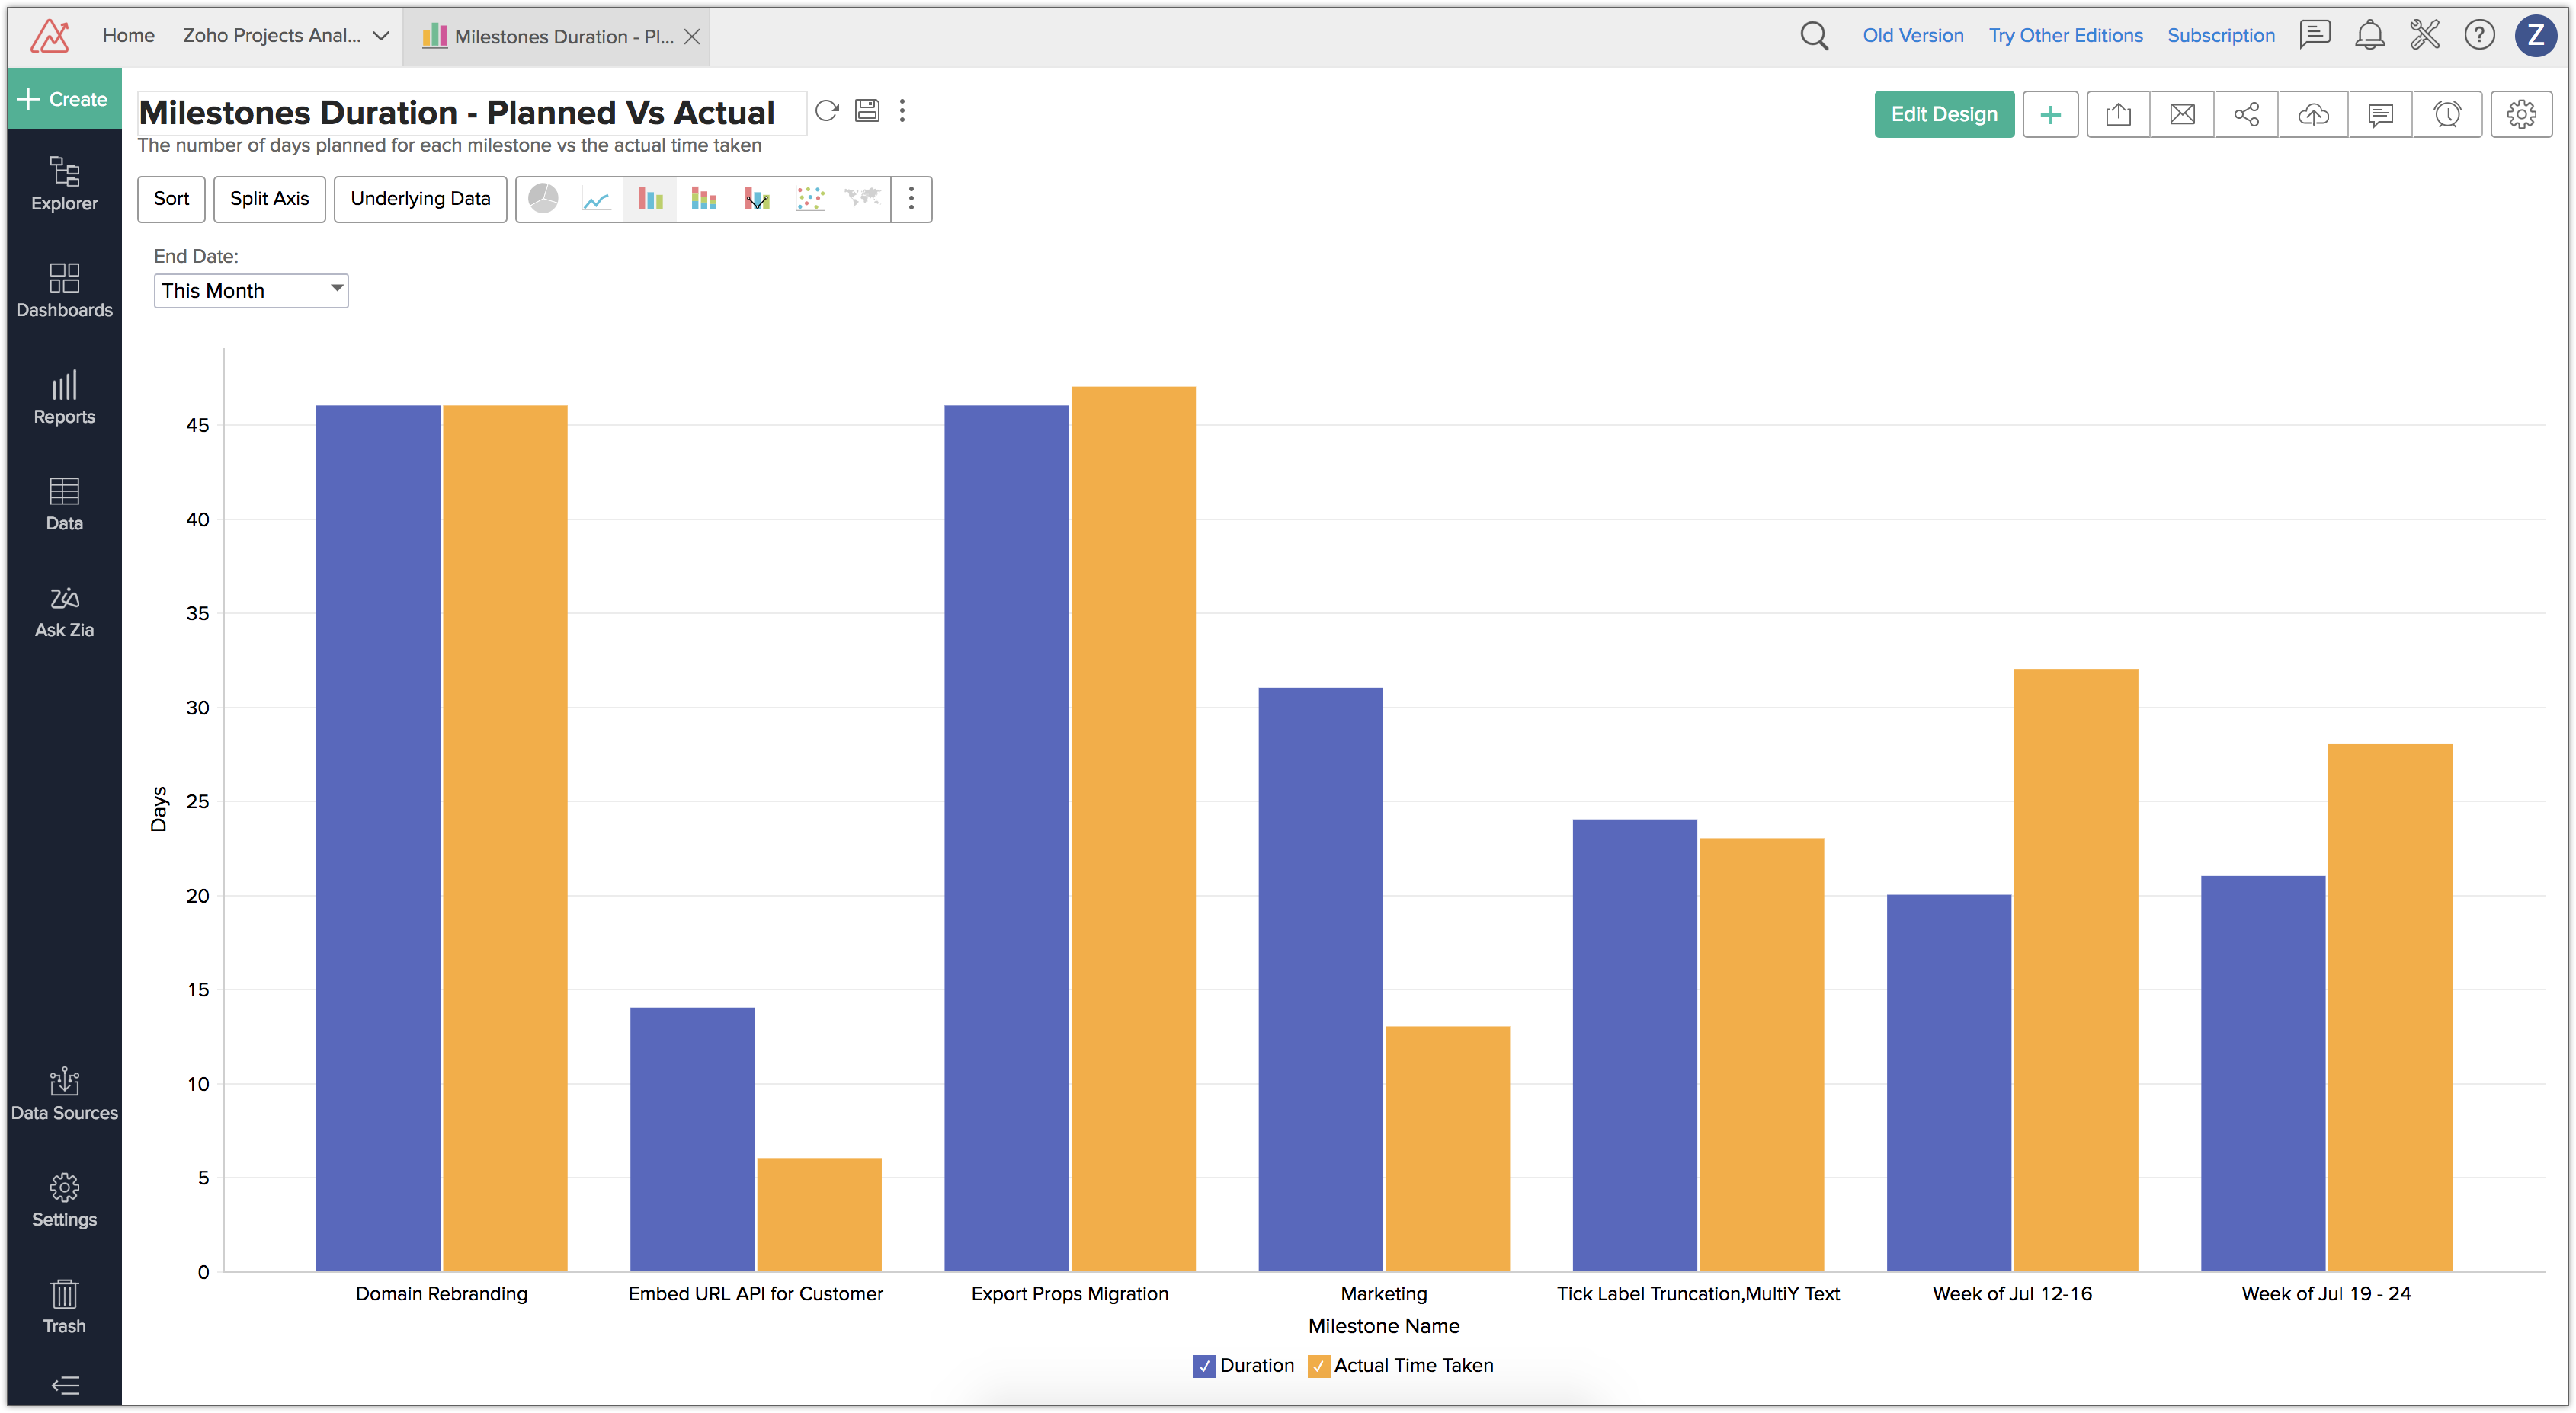Open the share icon in toolbar
This screenshot has width=2576, height=1413.
click(x=2246, y=115)
